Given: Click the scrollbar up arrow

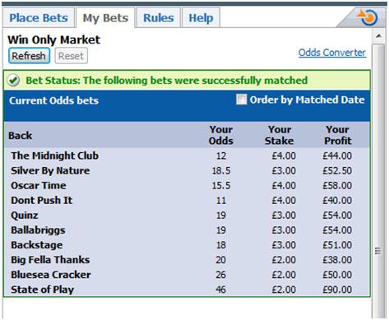Looking at the screenshot, I should (x=378, y=36).
